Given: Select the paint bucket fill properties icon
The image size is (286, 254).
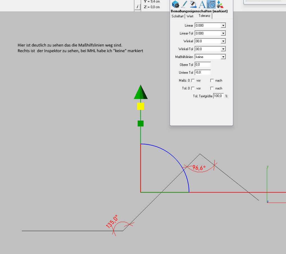Looking at the screenshot, I should (193, 4).
